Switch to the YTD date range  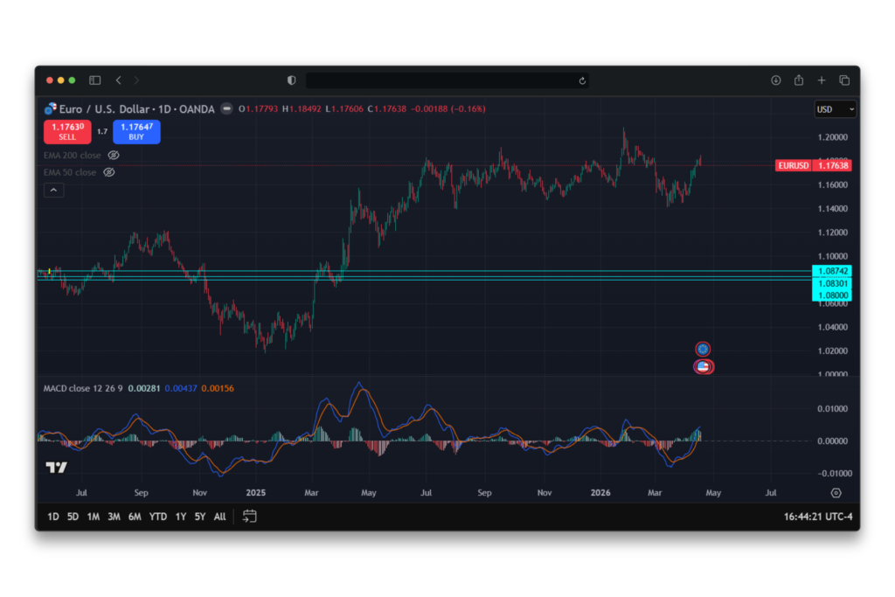click(157, 517)
